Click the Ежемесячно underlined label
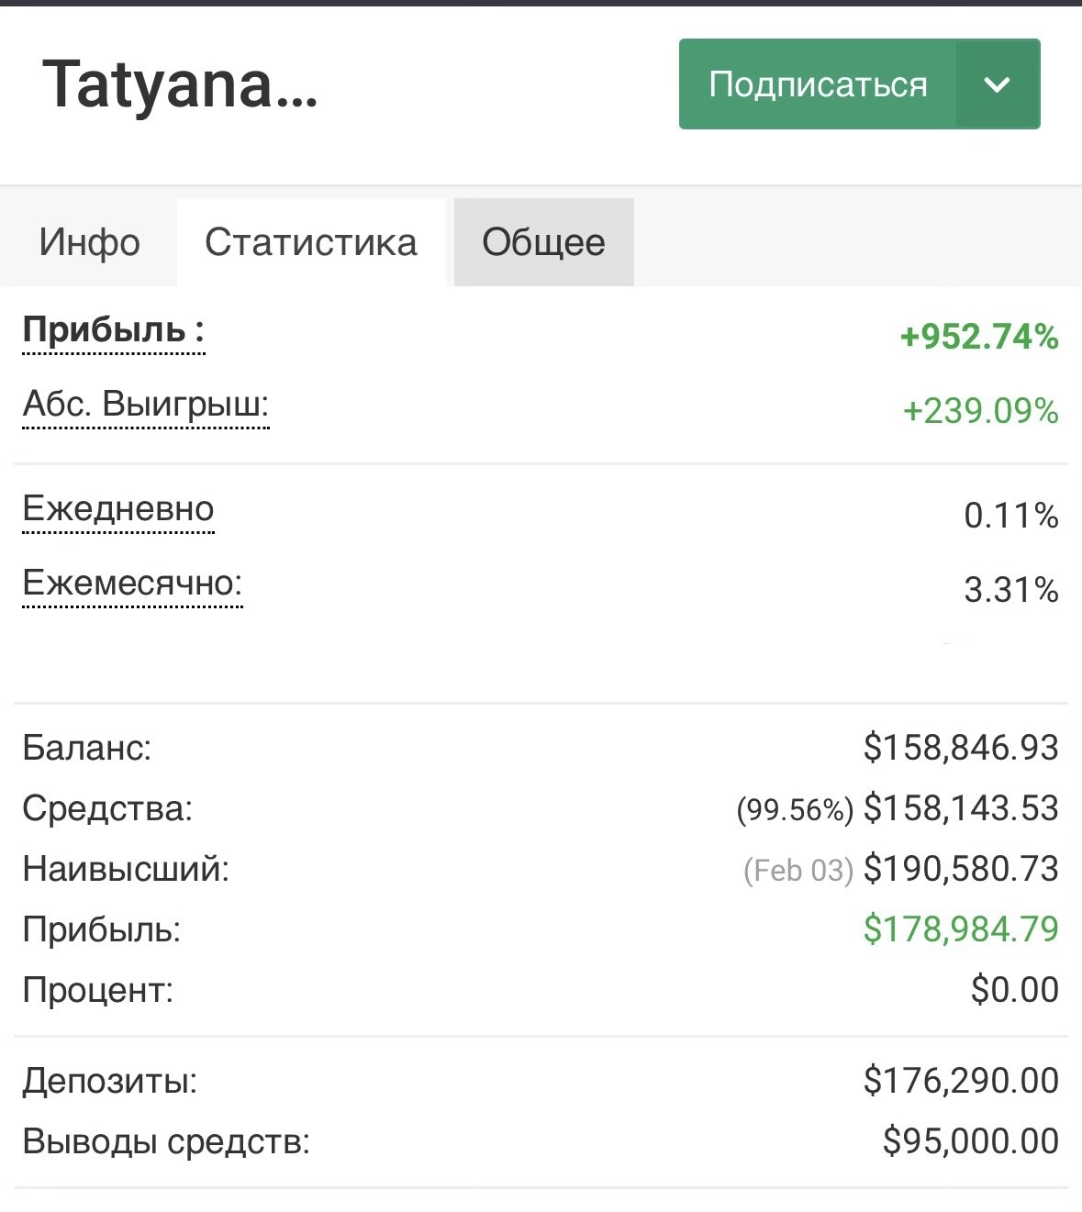The image size is (1082, 1212). tap(132, 584)
